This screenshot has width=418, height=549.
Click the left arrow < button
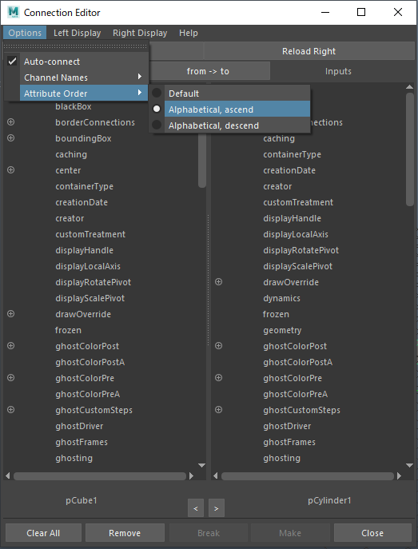coord(196,508)
